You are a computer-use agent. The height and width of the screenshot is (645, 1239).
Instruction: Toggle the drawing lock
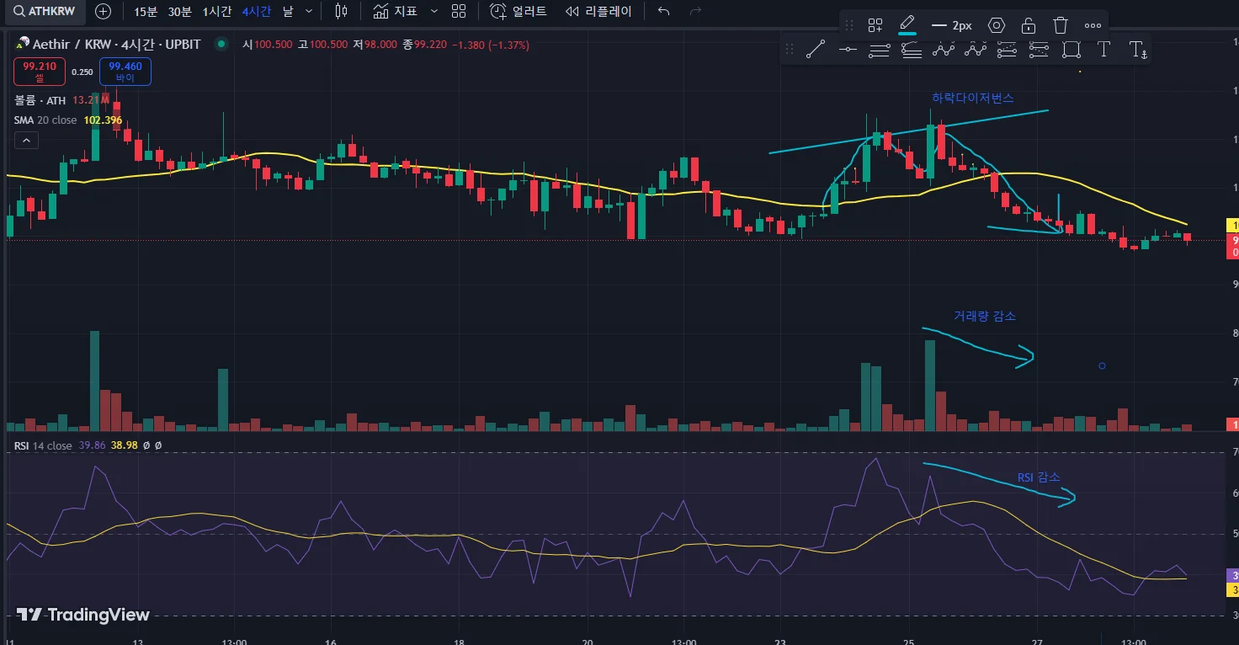[x=1029, y=25]
